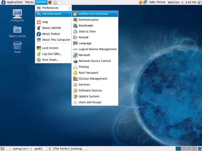Open Network Device Control
Screen dimensions: 202x151
point(95,61)
